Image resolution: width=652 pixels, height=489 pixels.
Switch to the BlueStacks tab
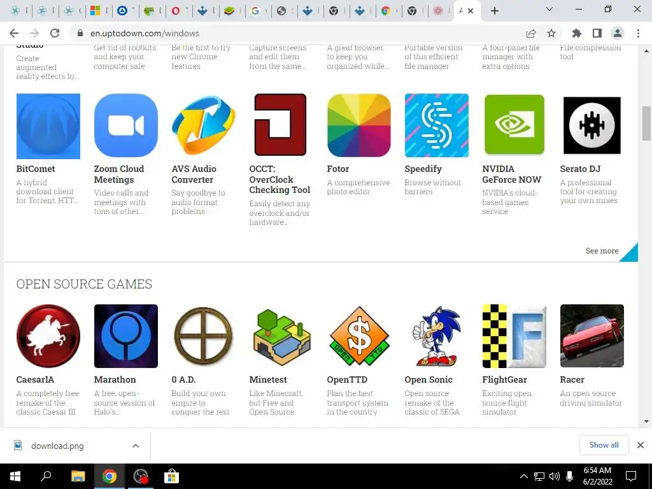(x=232, y=11)
